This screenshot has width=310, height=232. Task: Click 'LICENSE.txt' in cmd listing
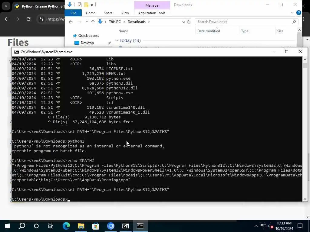point(119,69)
